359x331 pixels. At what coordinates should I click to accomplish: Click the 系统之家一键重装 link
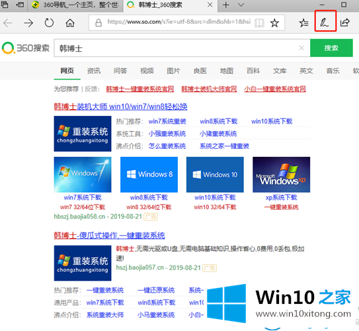coord(224,146)
